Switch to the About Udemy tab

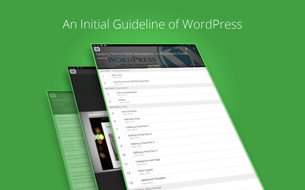pyautogui.click(x=106, y=66)
